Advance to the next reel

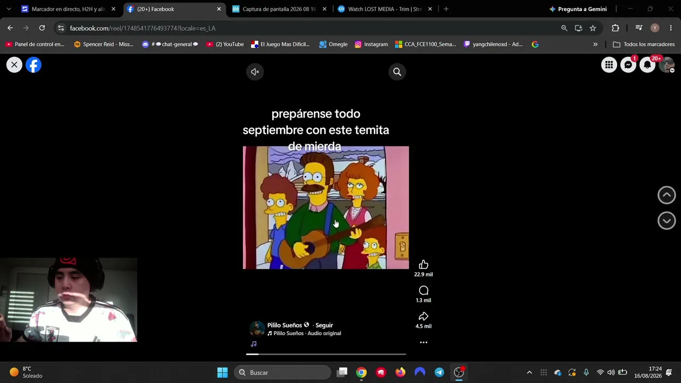pyautogui.click(x=667, y=221)
